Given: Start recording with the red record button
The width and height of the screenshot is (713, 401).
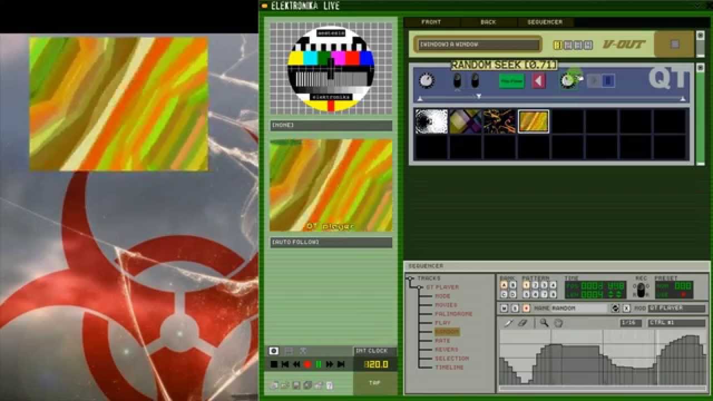Looking at the screenshot, I should (307, 364).
